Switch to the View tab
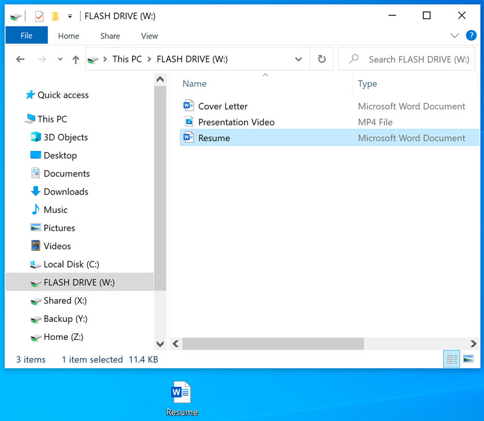Viewport: 484px width, 421px height. pyautogui.click(x=149, y=36)
